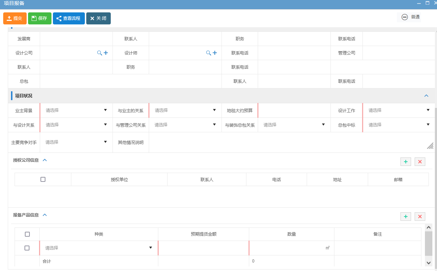The image size is (437, 271).
Task: Submit the form with 提交
Action: [x=15, y=18]
